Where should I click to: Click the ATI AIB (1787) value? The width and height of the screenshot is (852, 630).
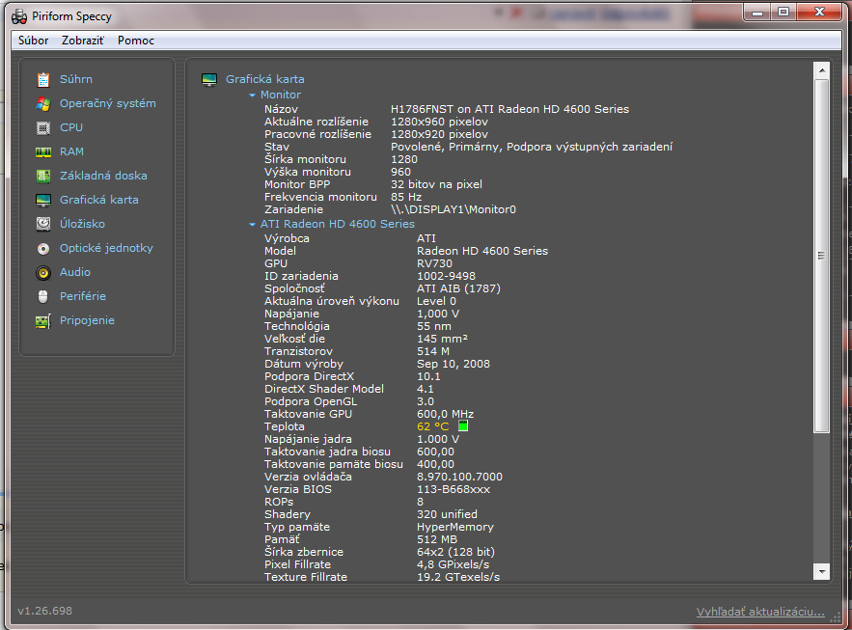(458, 288)
